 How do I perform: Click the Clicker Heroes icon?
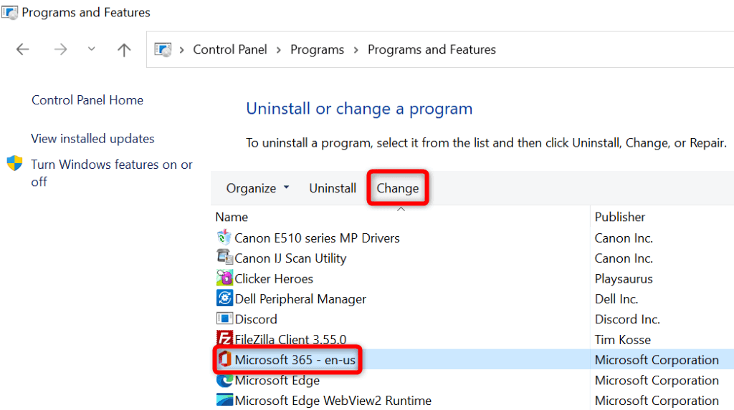click(224, 278)
